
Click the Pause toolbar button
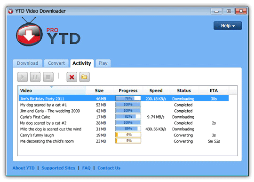pos(35,77)
